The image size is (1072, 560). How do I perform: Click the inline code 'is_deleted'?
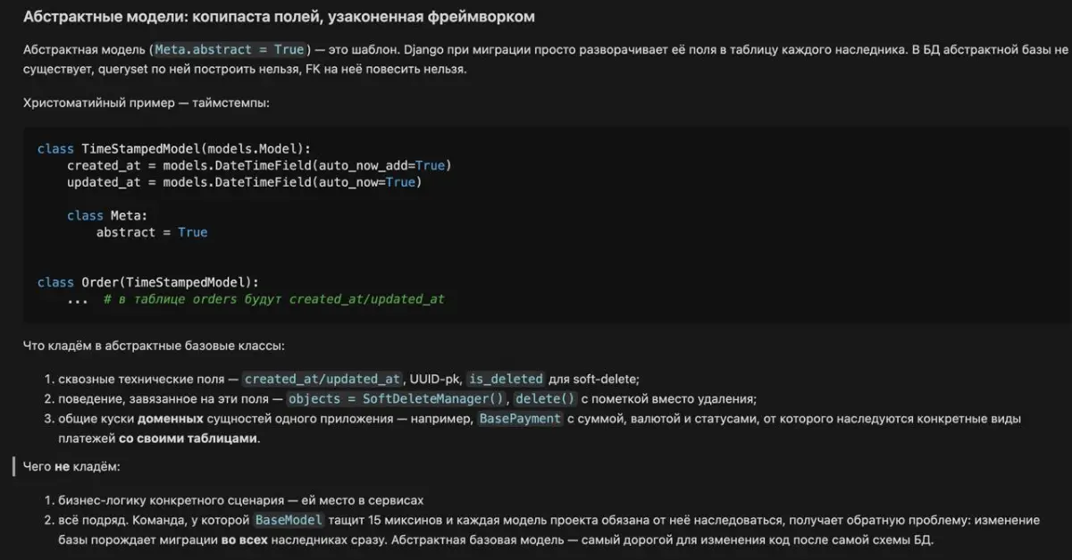(x=506, y=379)
